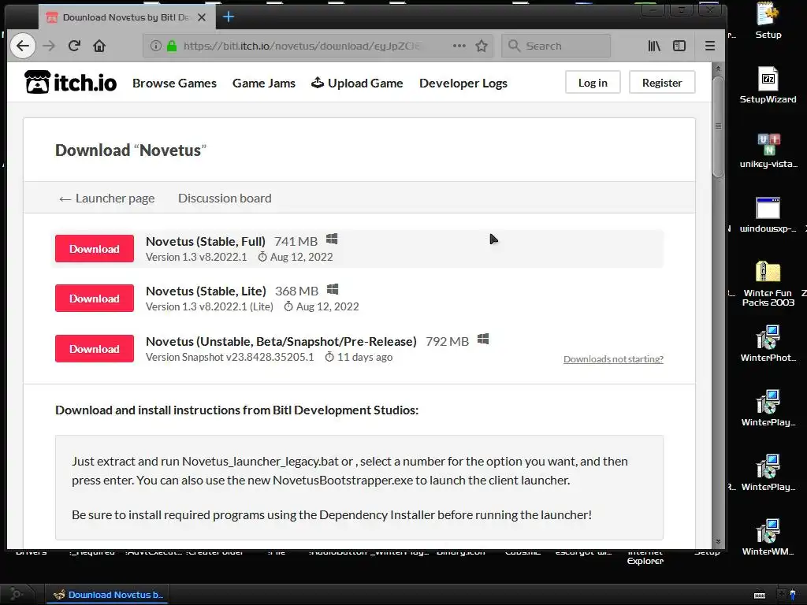Select the unikey-vista desktop icon
807x605 pixels.
tap(768, 150)
